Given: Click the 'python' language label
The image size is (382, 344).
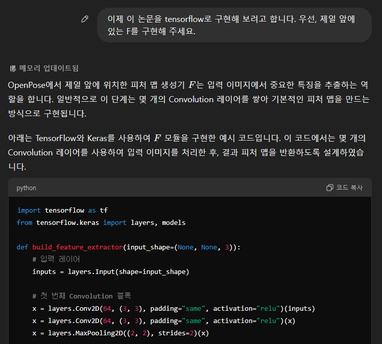Looking at the screenshot, I should pos(27,188).
